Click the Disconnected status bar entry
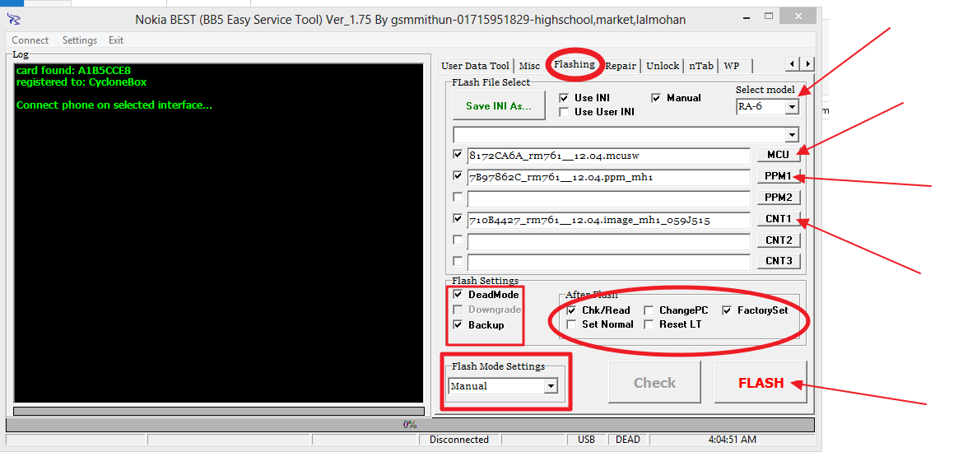Viewport: 963px width, 452px height. [458, 440]
